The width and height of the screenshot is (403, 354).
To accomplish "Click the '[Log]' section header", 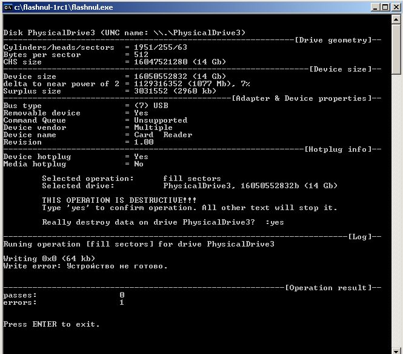I will (x=362, y=237).
